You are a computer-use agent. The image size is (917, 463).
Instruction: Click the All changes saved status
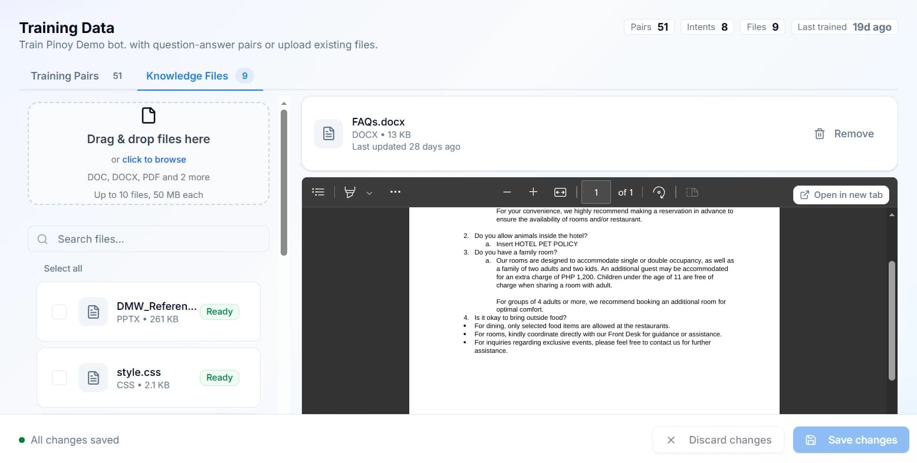[x=69, y=440]
